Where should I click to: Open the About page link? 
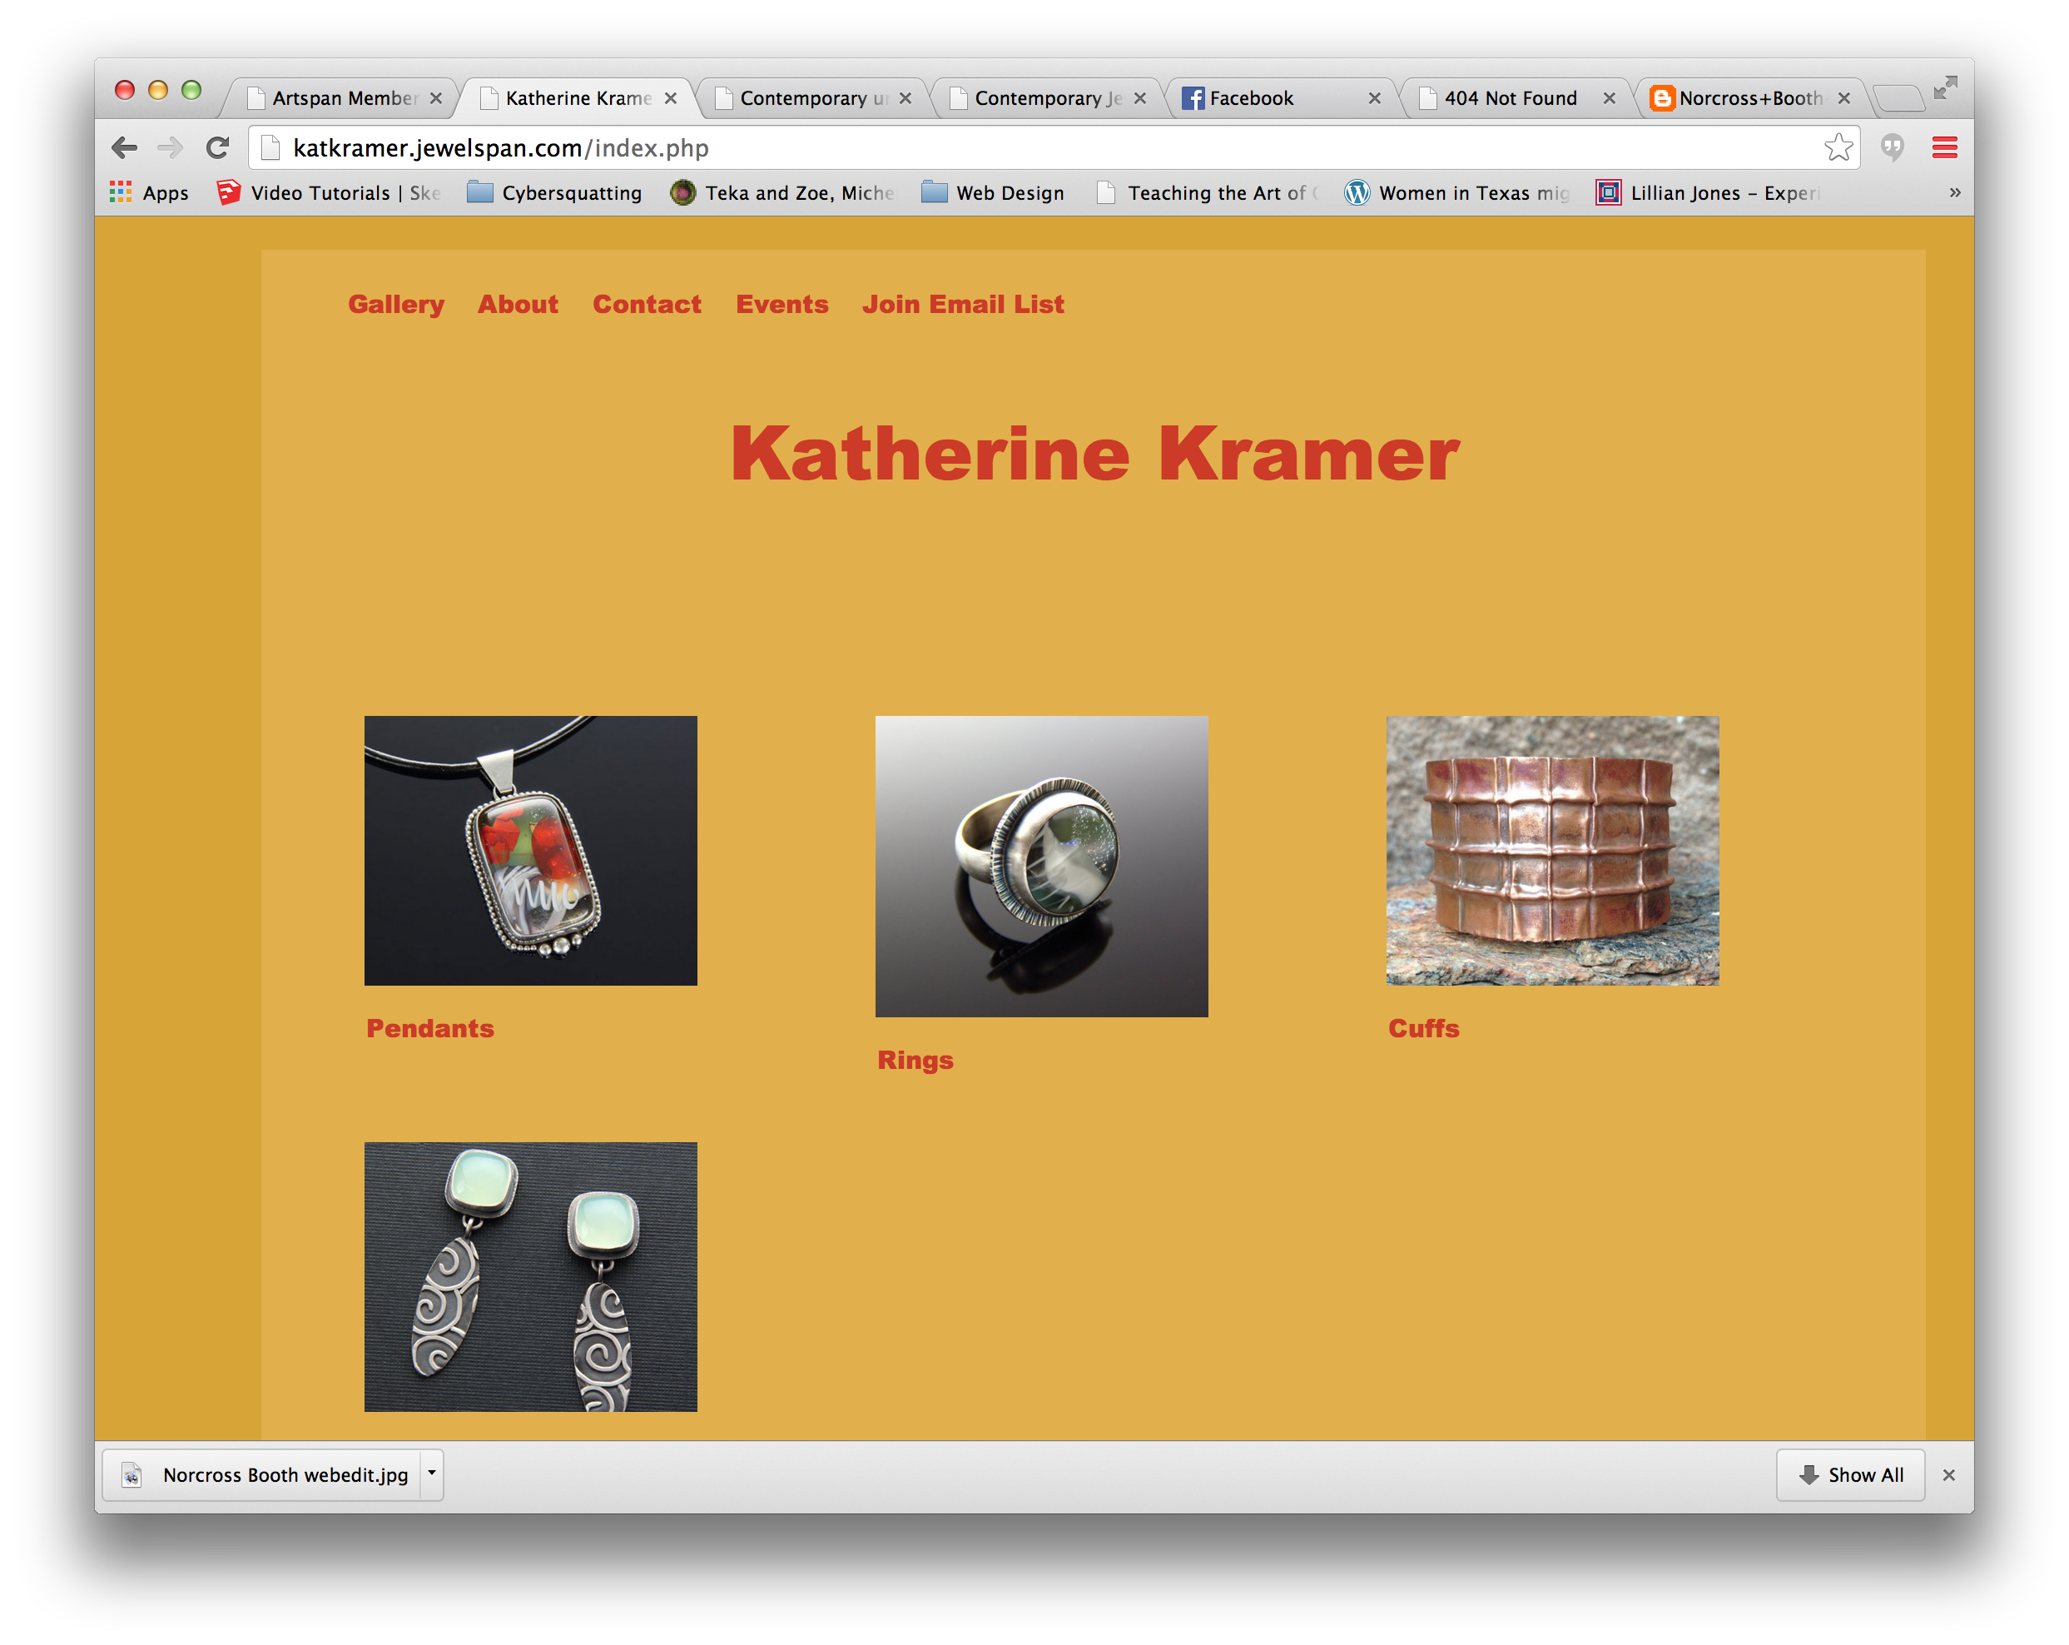518,304
